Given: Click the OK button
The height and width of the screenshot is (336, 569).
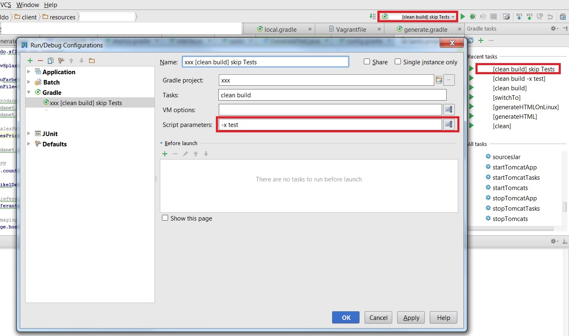Looking at the screenshot, I should [346, 317].
